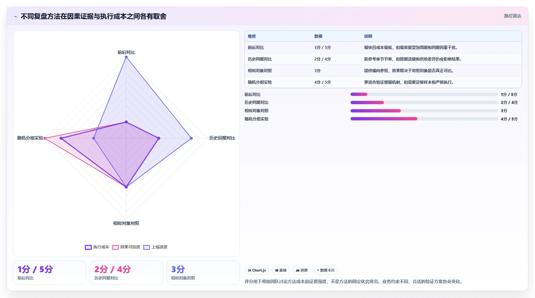Click the pink radar point at 随机分组实验
535x298 pixels.
click(x=45, y=138)
